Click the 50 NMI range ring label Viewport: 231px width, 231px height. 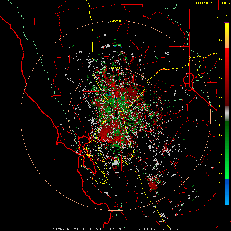[115, 68]
